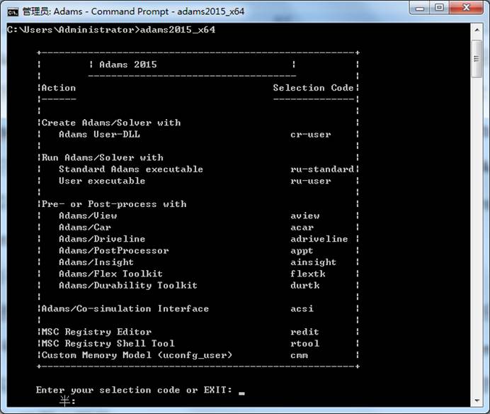
Task: Click the IME indicator '半:' at the bottom
Action: point(67,401)
